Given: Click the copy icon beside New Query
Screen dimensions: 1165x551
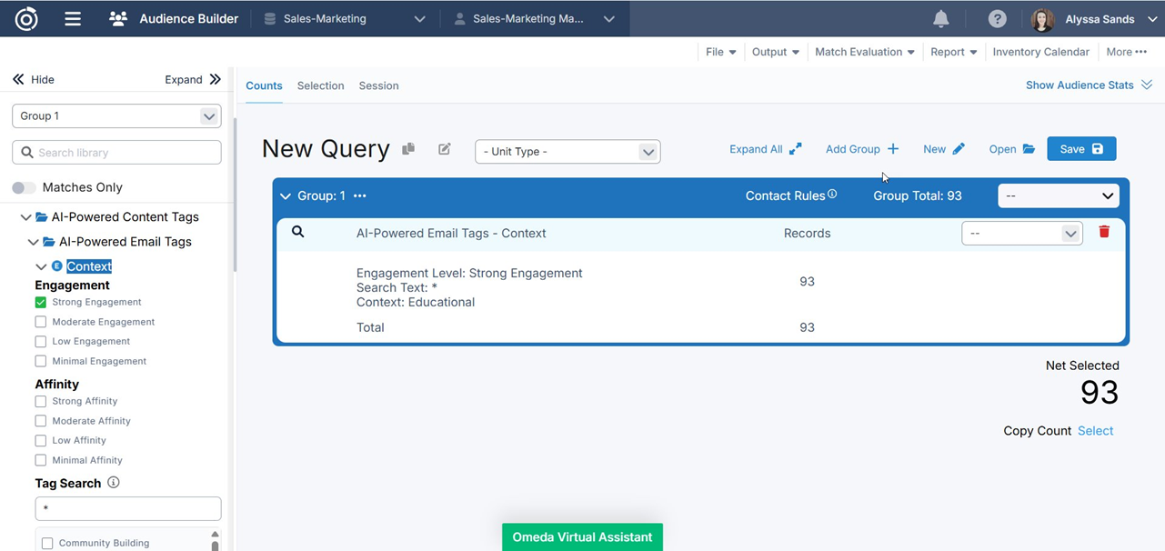Looking at the screenshot, I should [408, 149].
